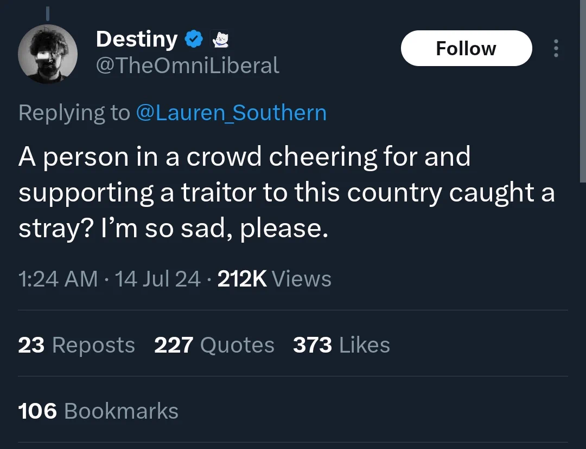
Task: Click the 14 Jul 24 post date
Action: click(x=158, y=278)
